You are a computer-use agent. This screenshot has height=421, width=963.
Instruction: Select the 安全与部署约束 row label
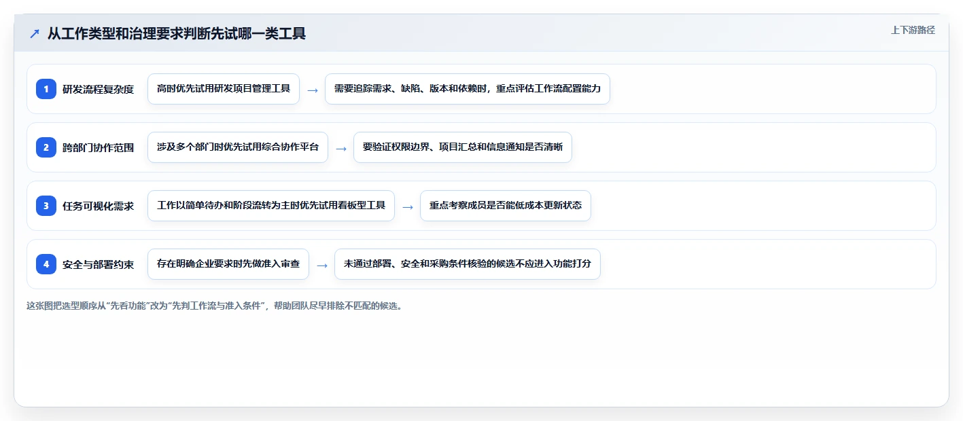[x=98, y=264]
